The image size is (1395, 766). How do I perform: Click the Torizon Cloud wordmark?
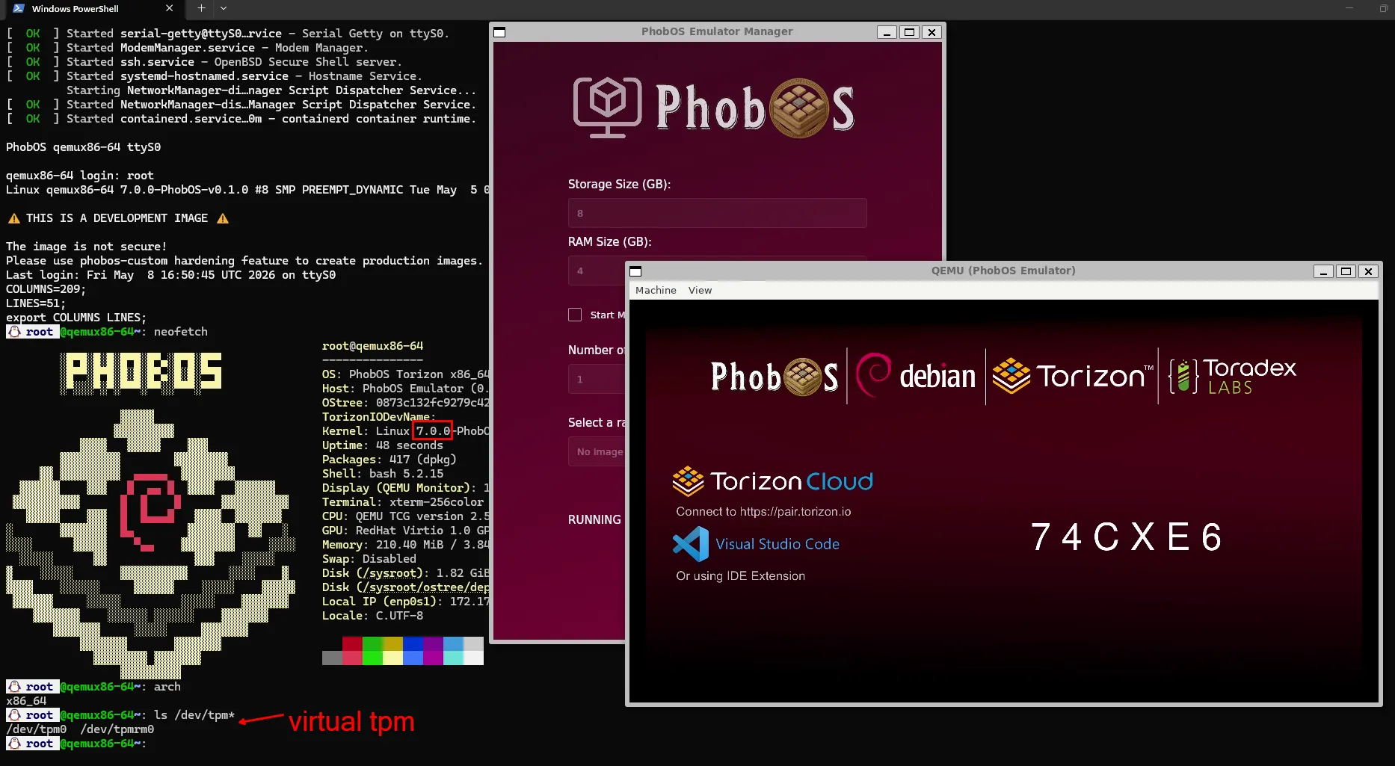(x=792, y=481)
